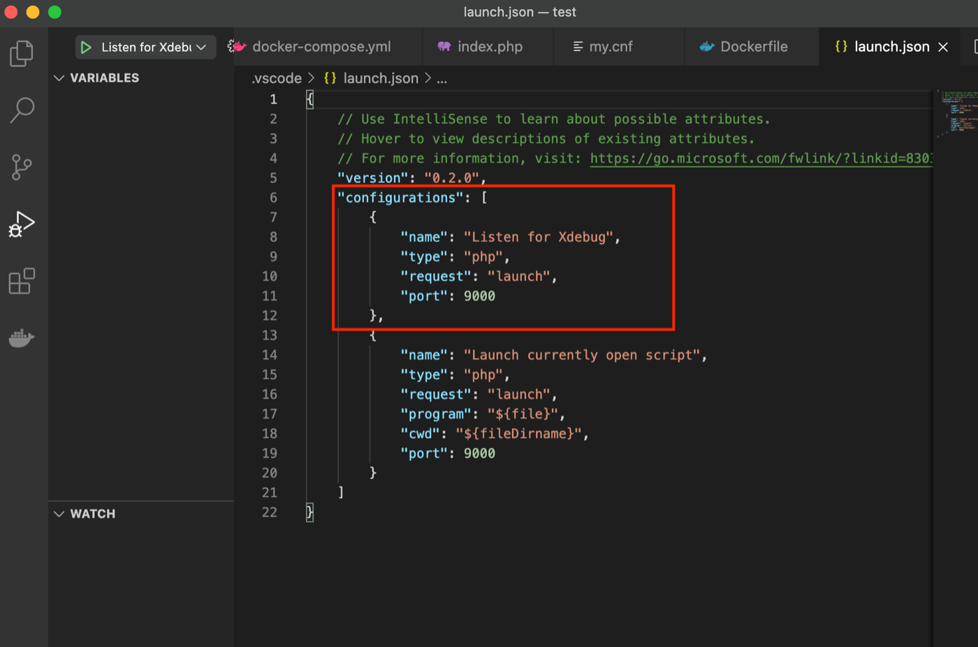Collapse the VARIABLES section
The width and height of the screenshot is (978, 647).
point(141,78)
